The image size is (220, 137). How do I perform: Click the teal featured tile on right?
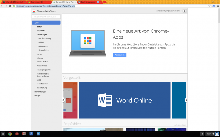coord(179,100)
